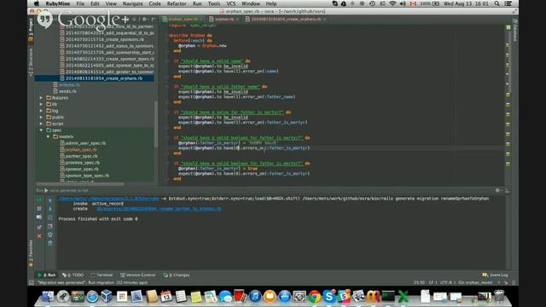Expand the log folder
Viewport: 546px width, 307px height.
(x=41, y=111)
